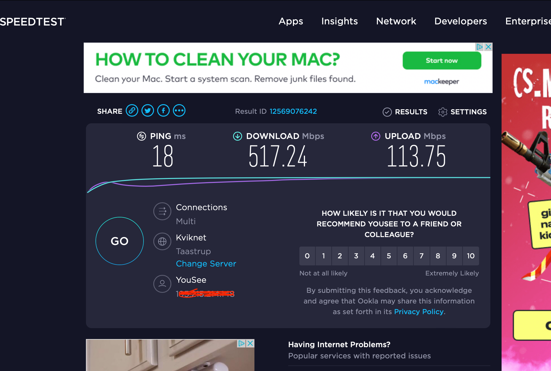This screenshot has height=371, width=551.
Task: Click the SPEEDTEST logo
Action: [x=33, y=22]
